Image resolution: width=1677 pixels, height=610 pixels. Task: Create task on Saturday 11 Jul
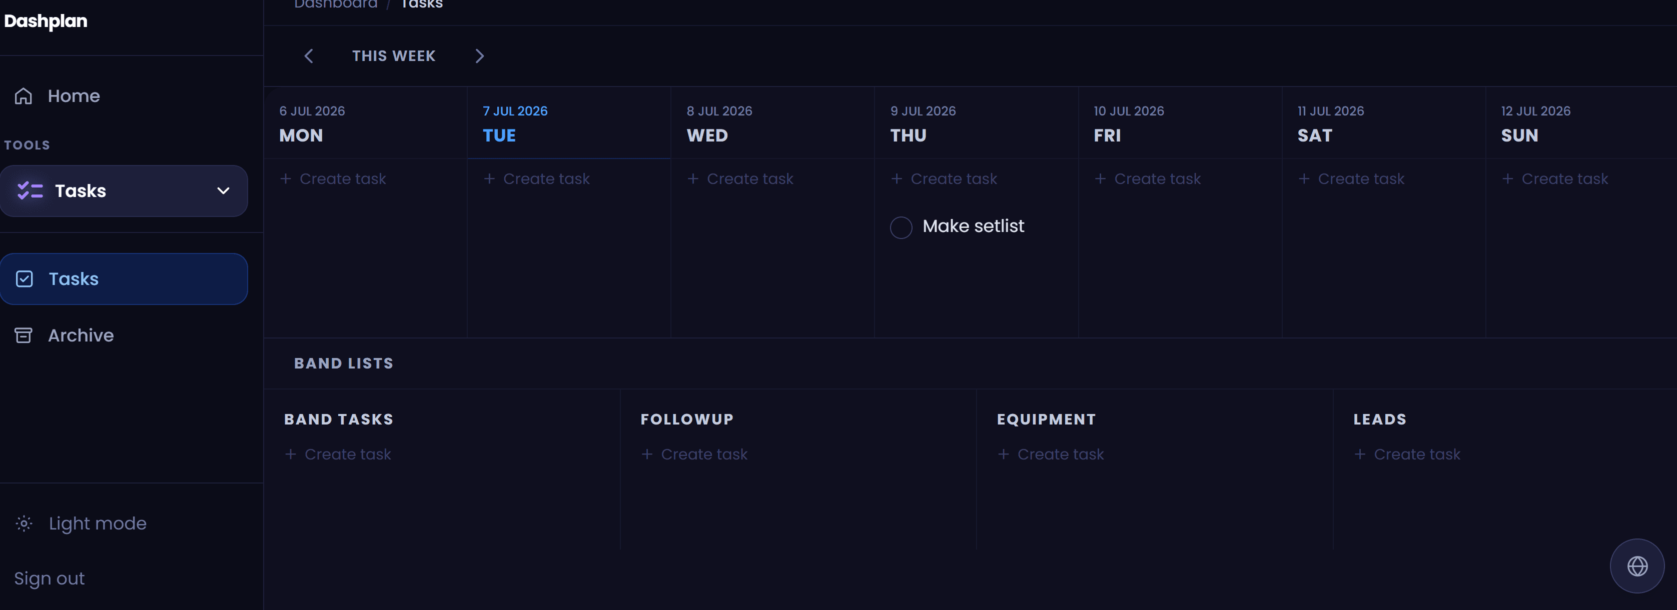pos(1351,178)
